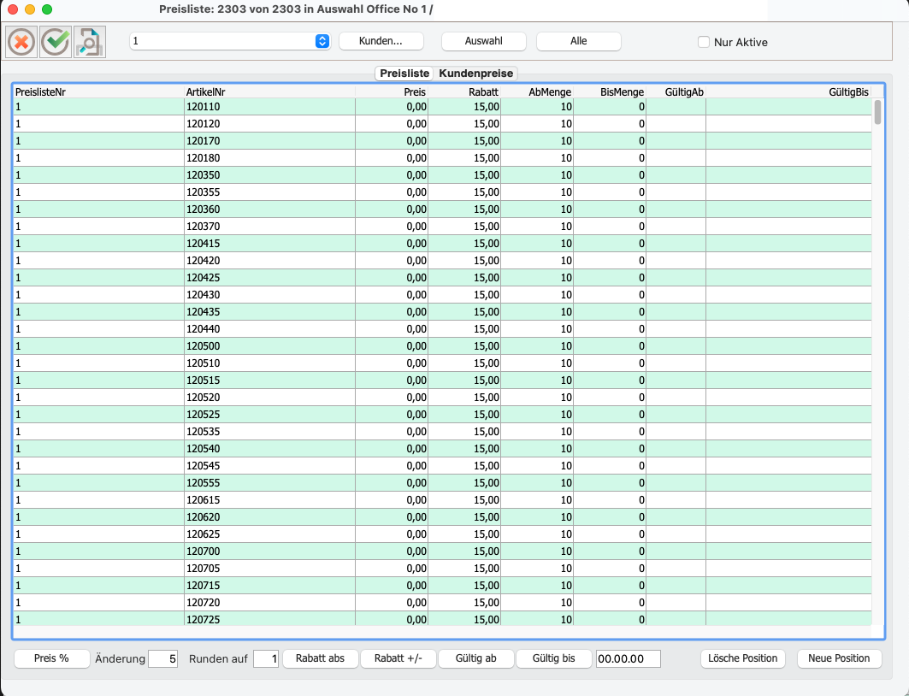Viewport: 909px width, 696px height.
Task: Click the GültigBis column header
Action: coord(788,91)
